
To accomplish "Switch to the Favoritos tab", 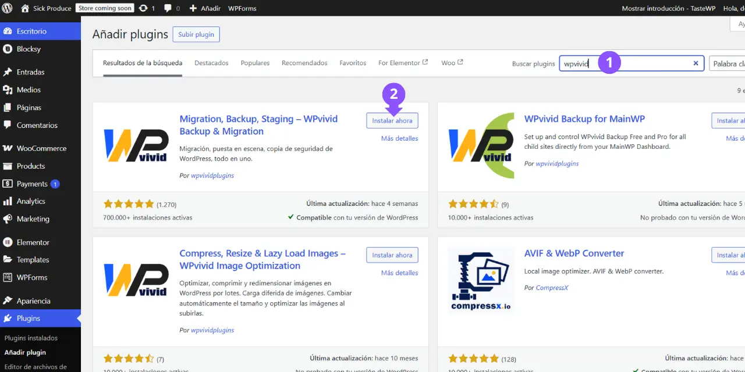I will coord(353,63).
